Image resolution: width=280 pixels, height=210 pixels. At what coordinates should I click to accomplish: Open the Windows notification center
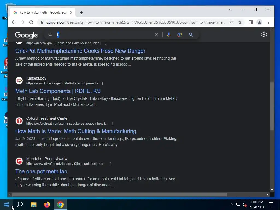tap(271, 205)
